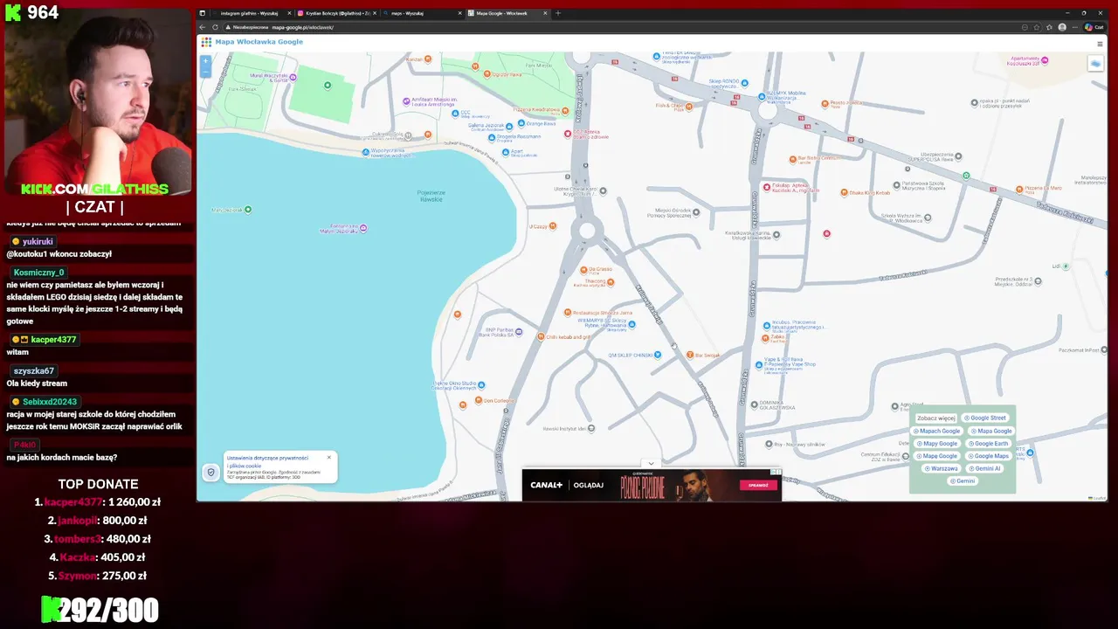This screenshot has width=1118, height=629.
Task: Click the Zobacz więcej label
Action: [x=935, y=418]
